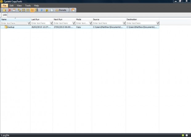
Task: Click the Cyotek CopyTools title bar icon
Action: 2,2
